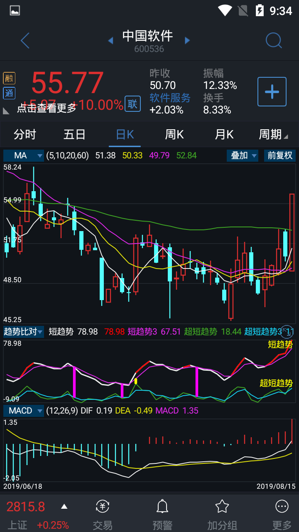The width and height of the screenshot is (299, 532).
Task: Tap 短趋势3 67.51 reading
Action: coord(154,332)
